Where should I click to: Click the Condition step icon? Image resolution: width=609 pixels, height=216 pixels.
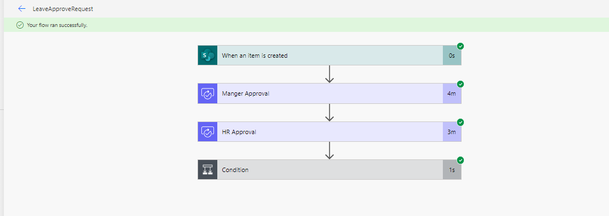pos(207,170)
